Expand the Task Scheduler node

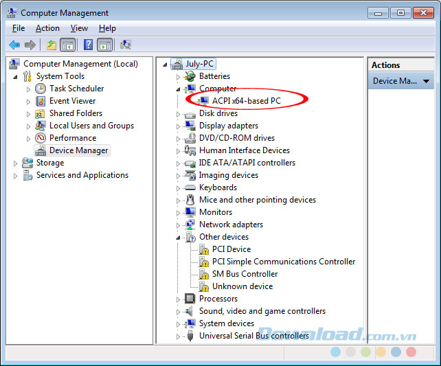pos(28,89)
